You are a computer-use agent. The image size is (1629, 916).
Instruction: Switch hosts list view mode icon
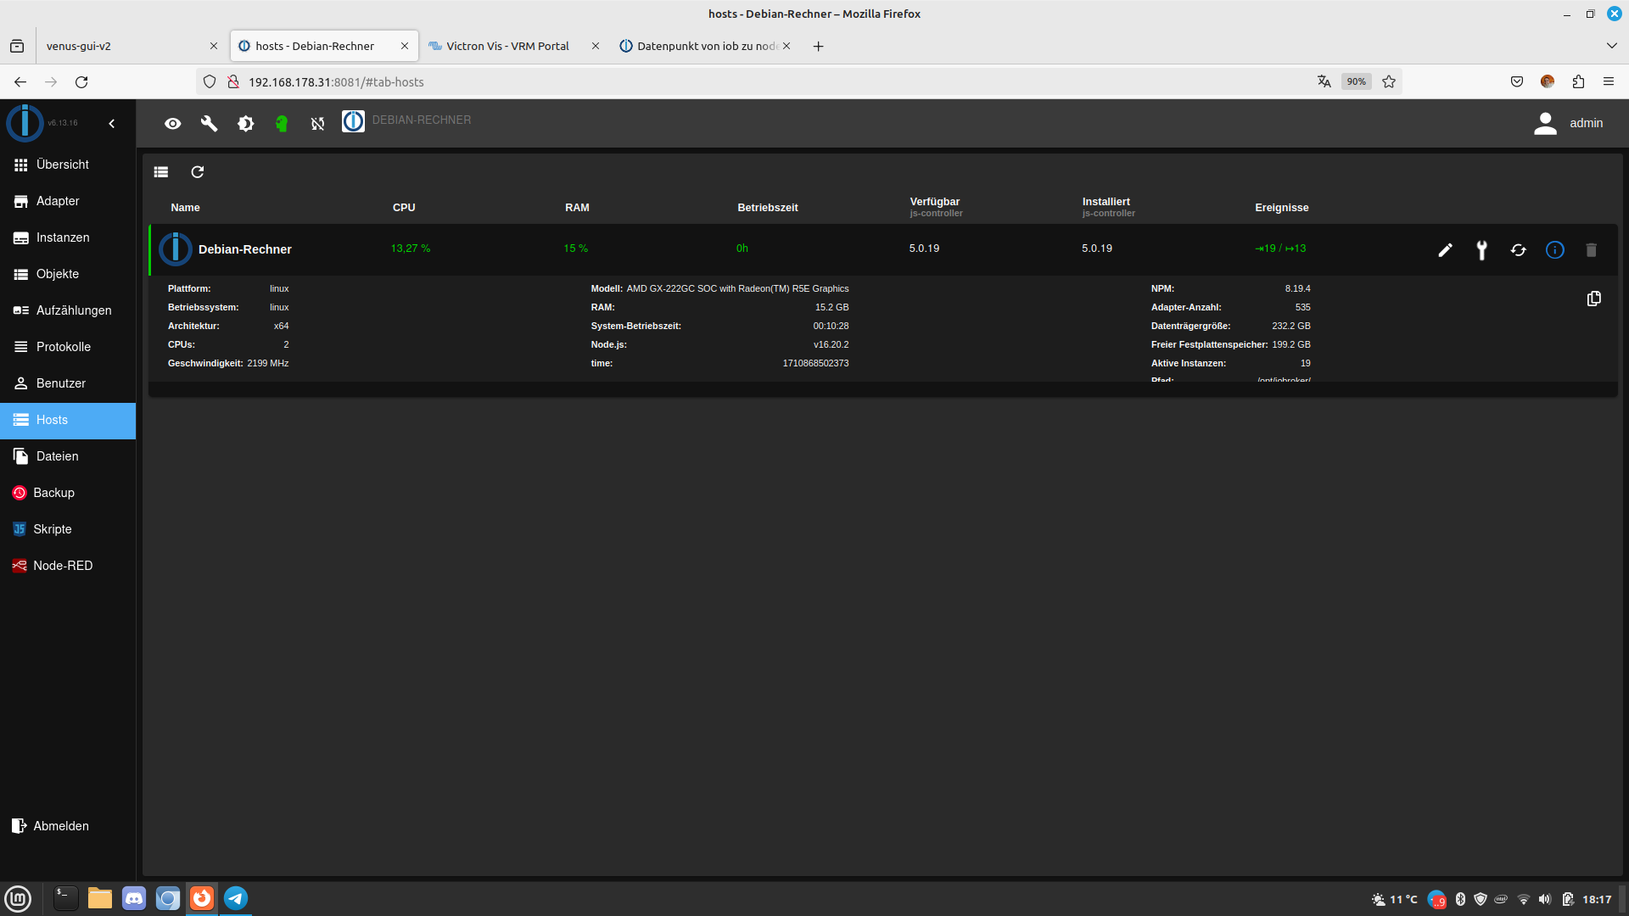point(161,172)
